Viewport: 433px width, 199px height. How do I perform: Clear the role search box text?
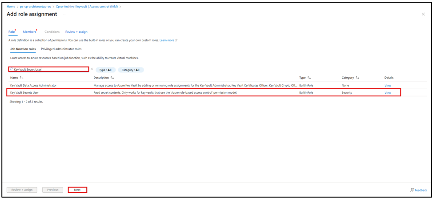92,69
